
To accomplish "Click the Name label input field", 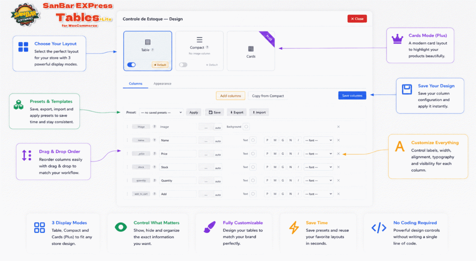I will click(x=178, y=140).
